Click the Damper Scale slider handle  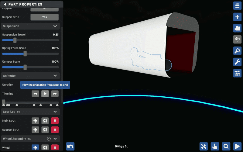[x=25, y=67]
